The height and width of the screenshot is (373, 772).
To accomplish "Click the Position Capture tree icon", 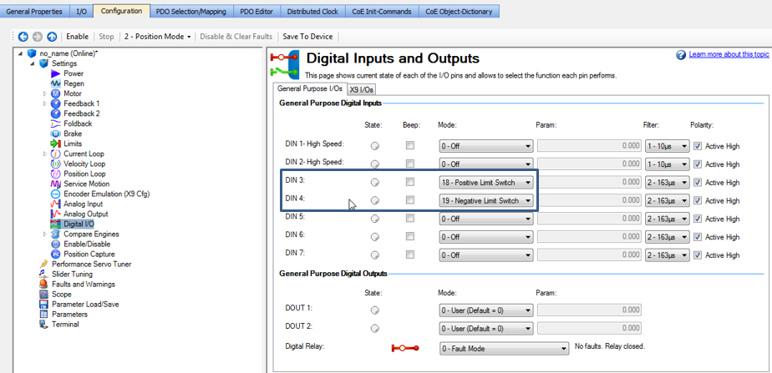I will coord(55,254).
